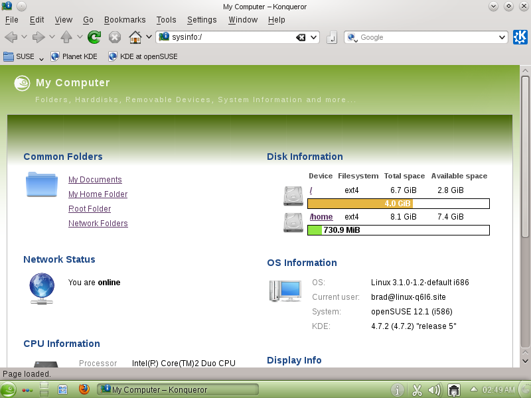Open the Bookmarks menu
Screen dimensions: 531x398
(x=125, y=20)
